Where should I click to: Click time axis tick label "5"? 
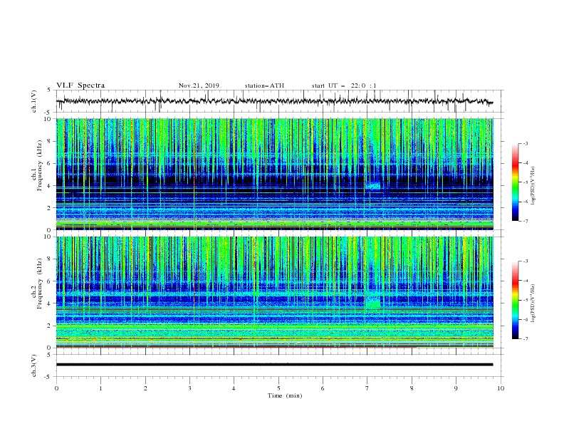pyautogui.click(x=278, y=388)
